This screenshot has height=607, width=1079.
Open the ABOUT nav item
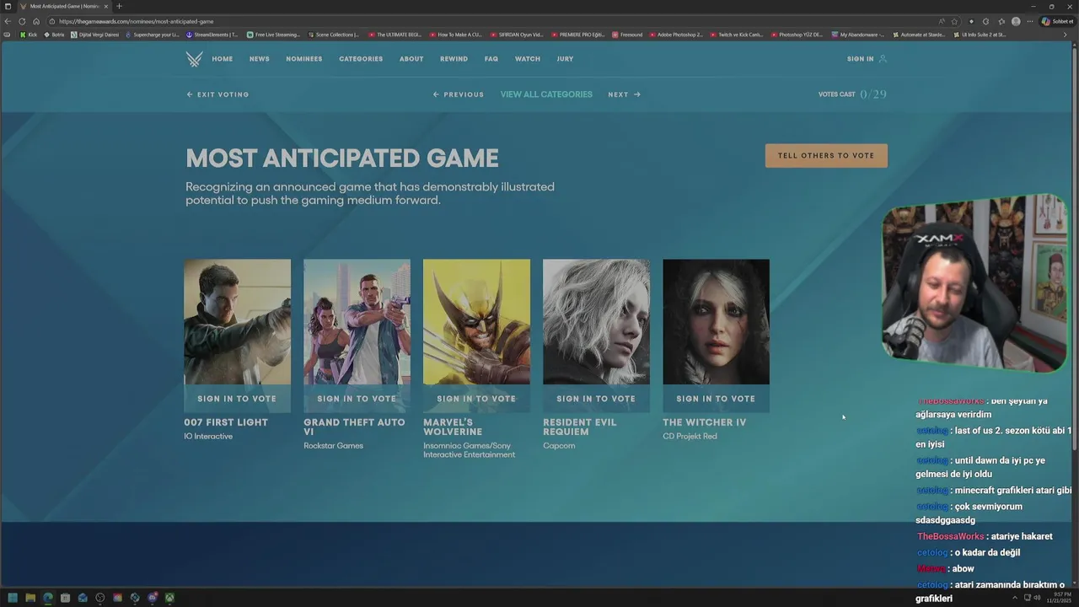pos(411,59)
